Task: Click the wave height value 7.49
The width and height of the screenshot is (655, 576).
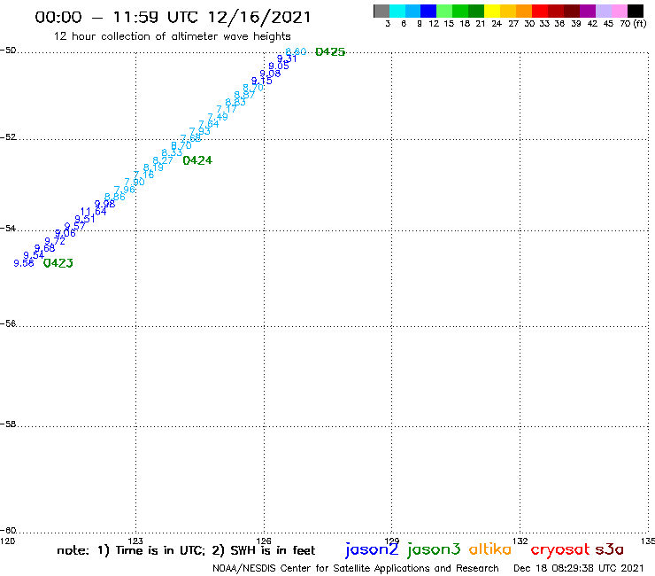Action: coord(218,117)
